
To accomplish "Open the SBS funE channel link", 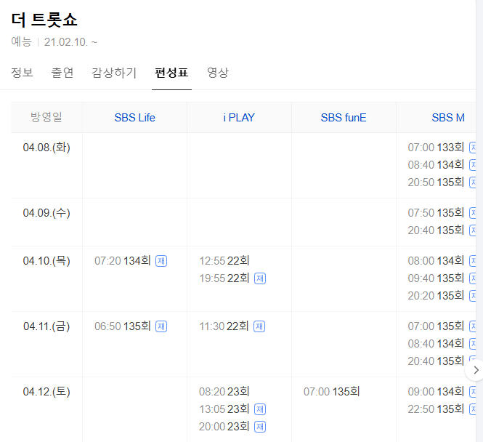I will pos(344,118).
